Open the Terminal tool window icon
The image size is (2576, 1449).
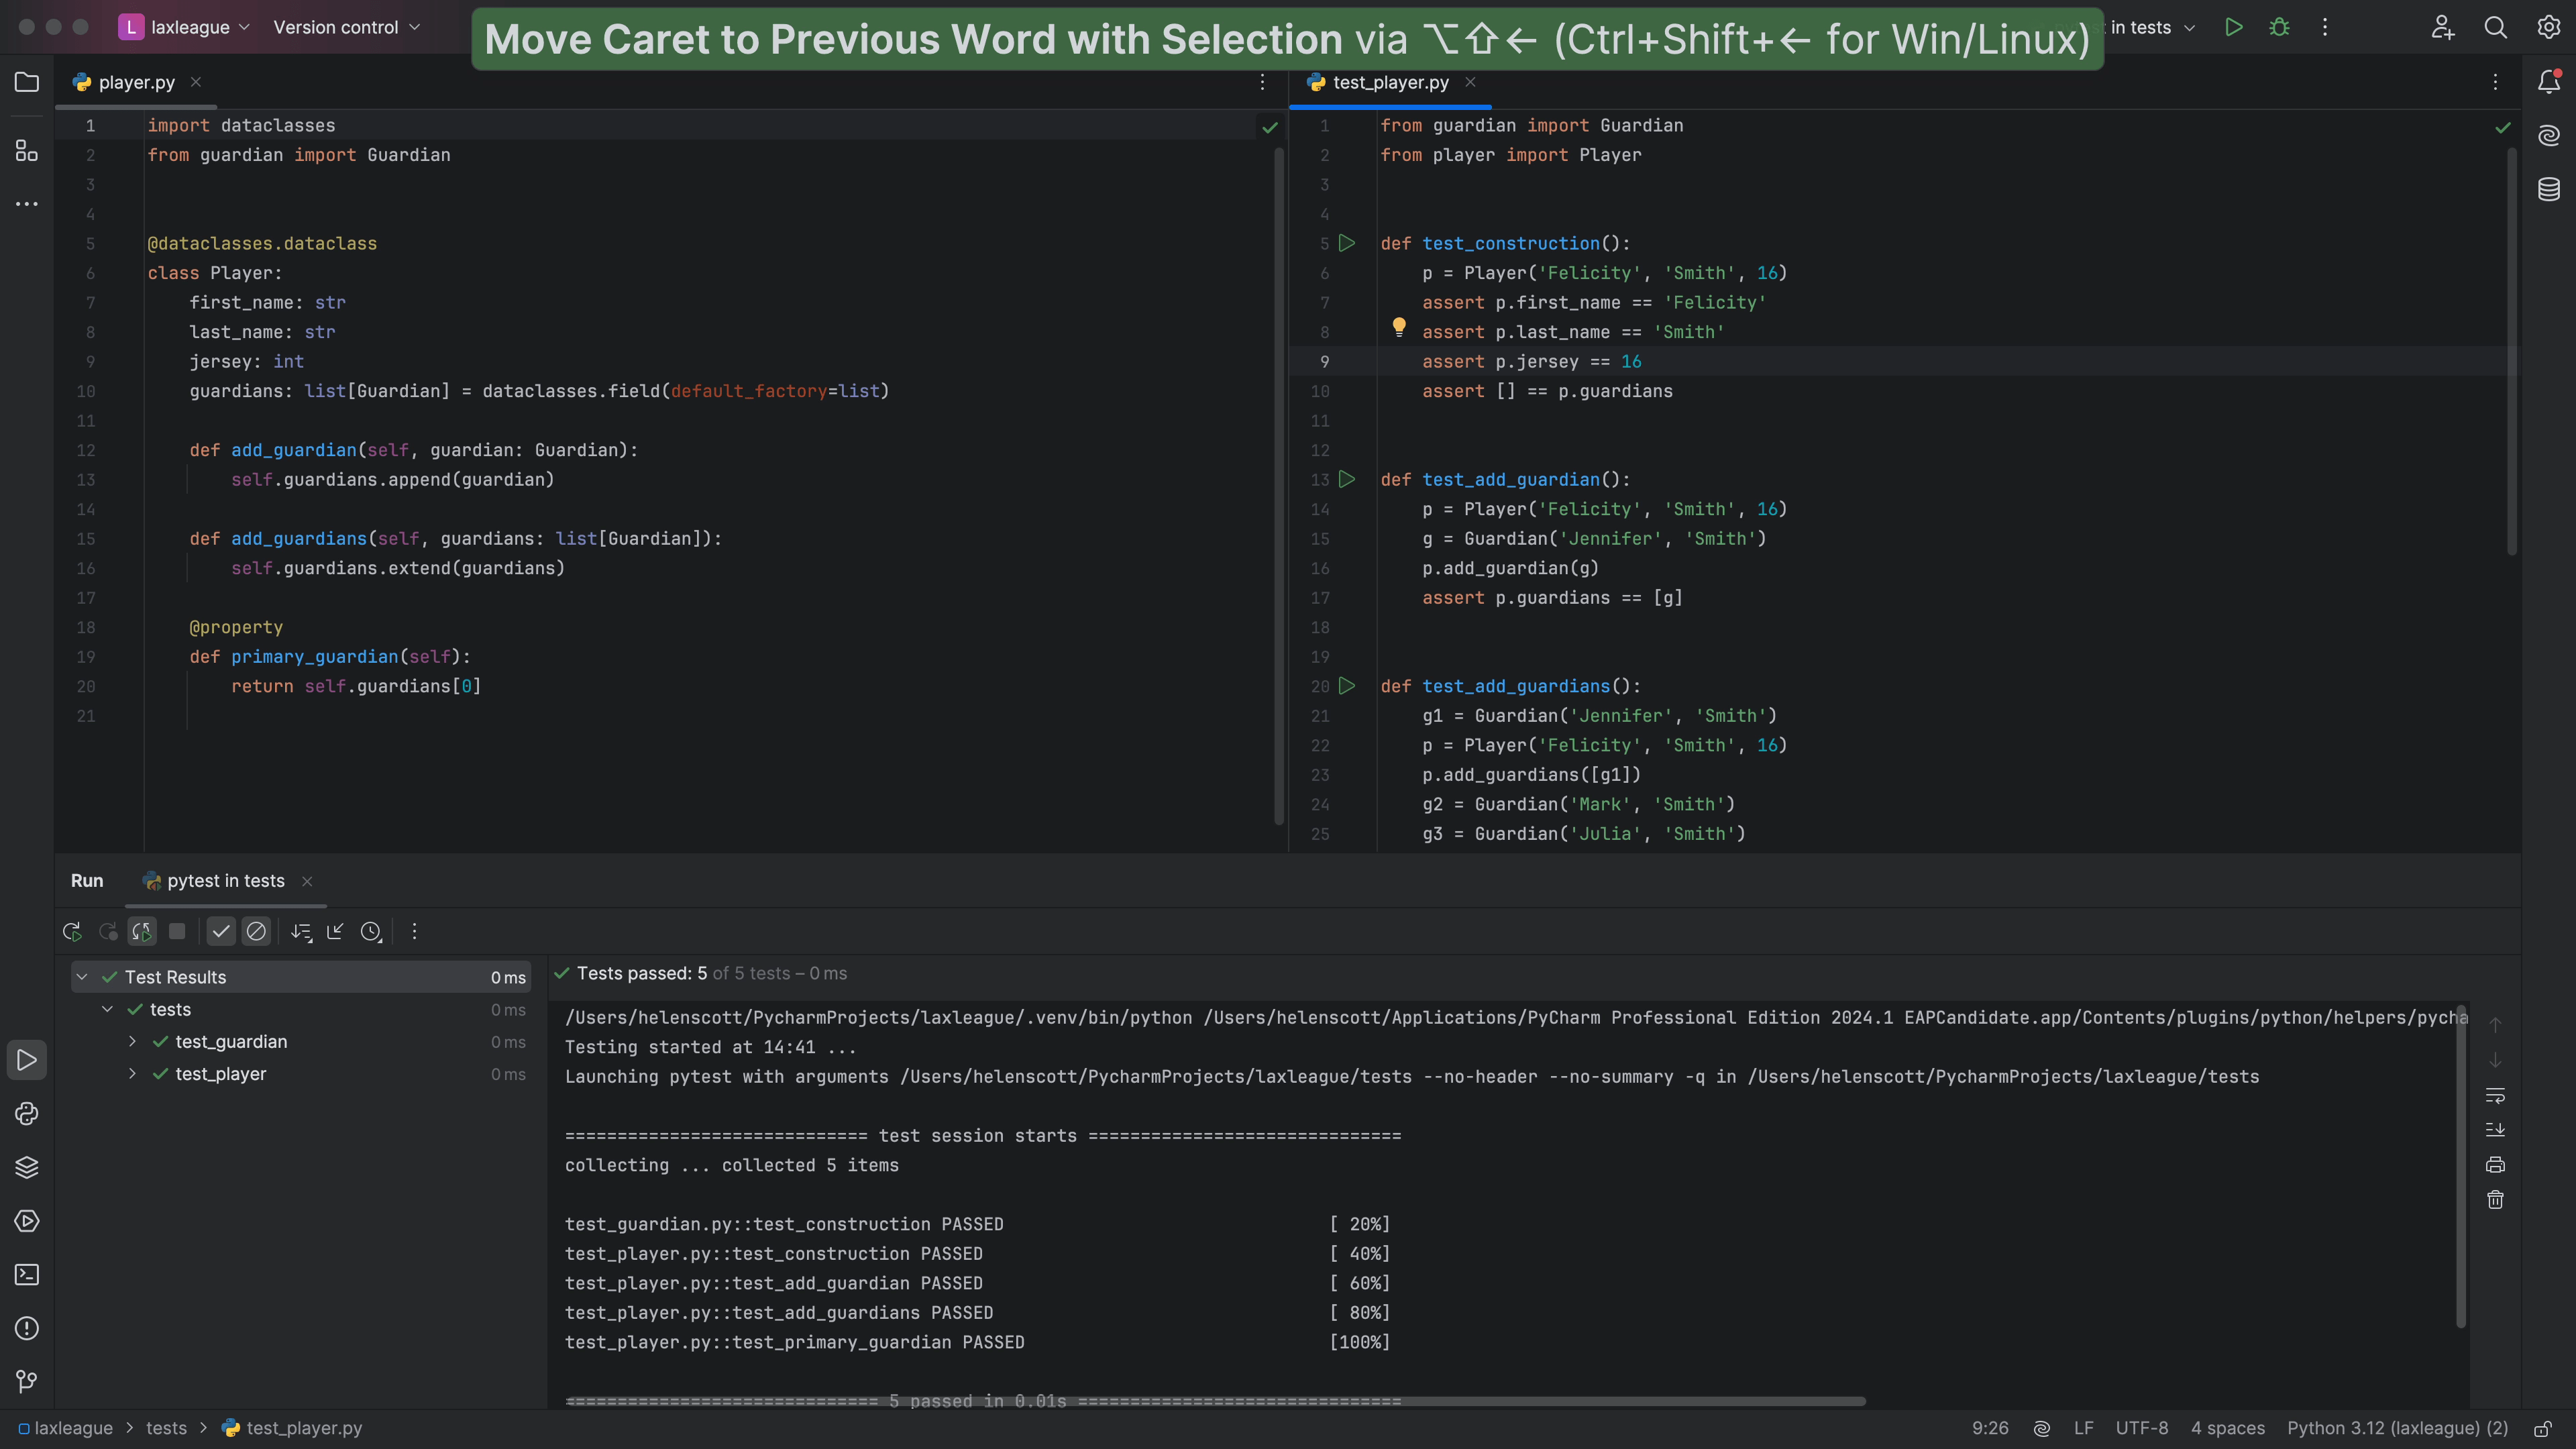pyautogui.click(x=27, y=1275)
